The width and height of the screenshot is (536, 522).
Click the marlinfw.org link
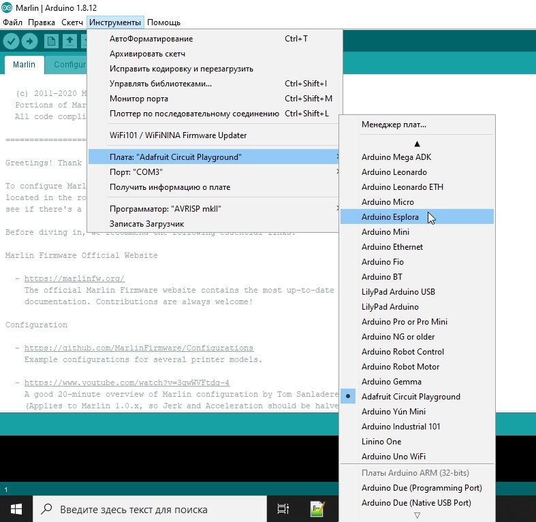(x=74, y=278)
